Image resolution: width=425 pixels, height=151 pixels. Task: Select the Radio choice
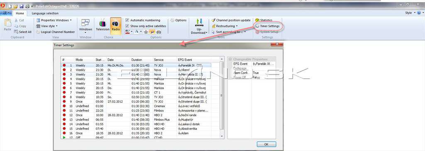(x=116, y=26)
